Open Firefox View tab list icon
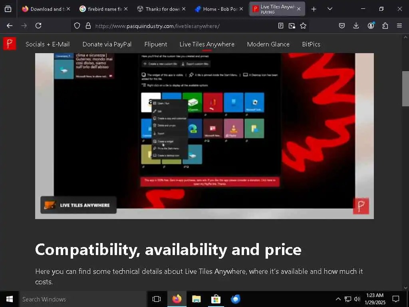This screenshot has height=307, width=409. click(8, 9)
